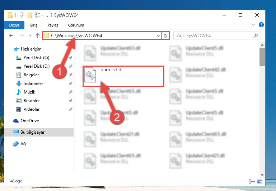Open Yerel Disk (D:)
Viewport: 276px width, 191px height.
tap(37, 66)
